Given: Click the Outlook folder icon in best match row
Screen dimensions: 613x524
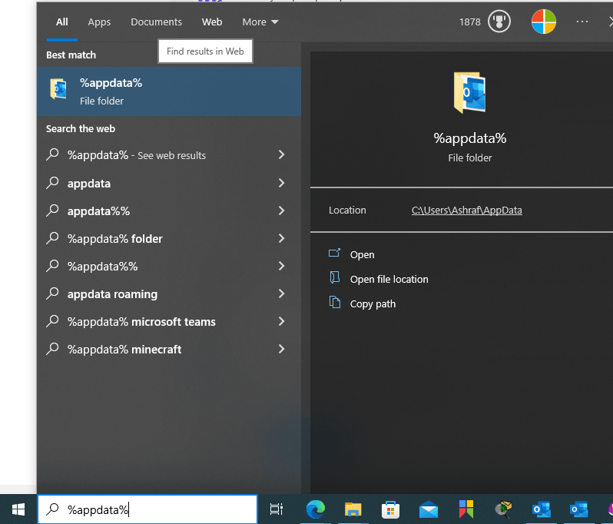Looking at the screenshot, I should click(58, 89).
